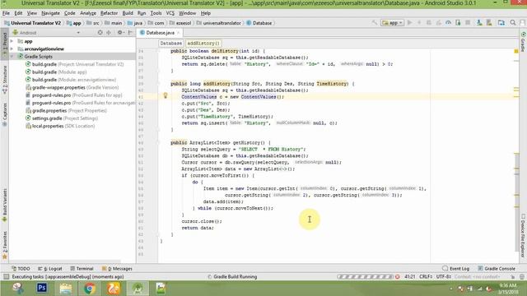
Task: Click the yellow lightbulb intention icon
Action: [165, 95]
